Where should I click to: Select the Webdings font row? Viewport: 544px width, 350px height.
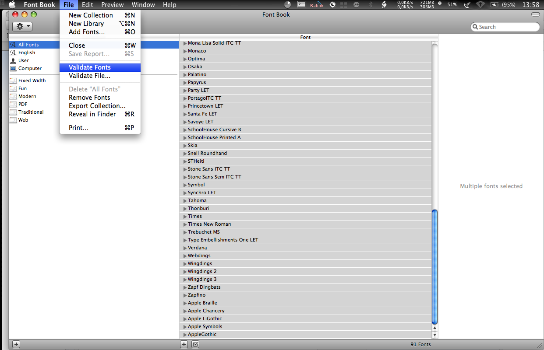[x=305, y=255]
